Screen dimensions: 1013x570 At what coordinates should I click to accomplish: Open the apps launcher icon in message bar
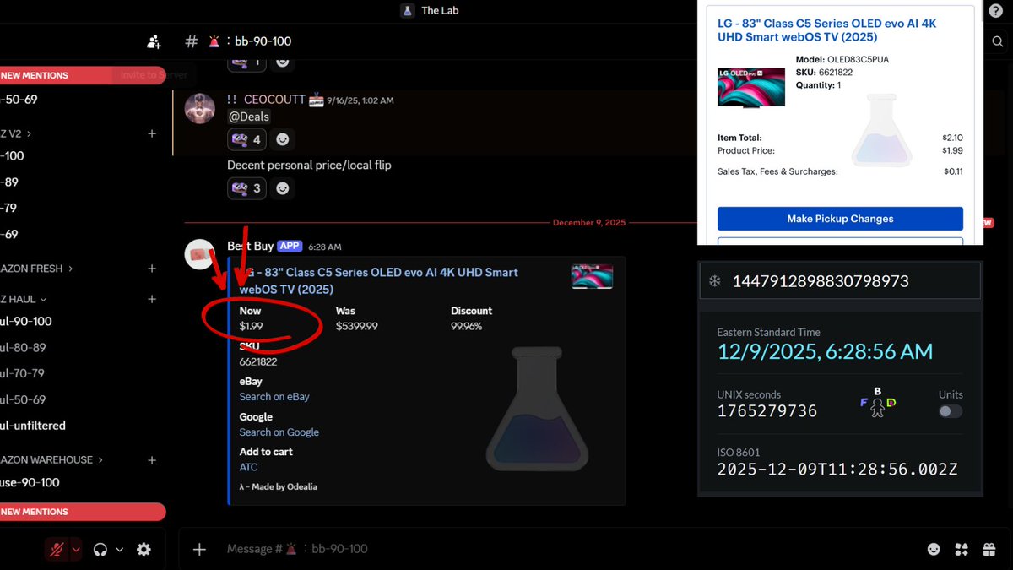962,550
